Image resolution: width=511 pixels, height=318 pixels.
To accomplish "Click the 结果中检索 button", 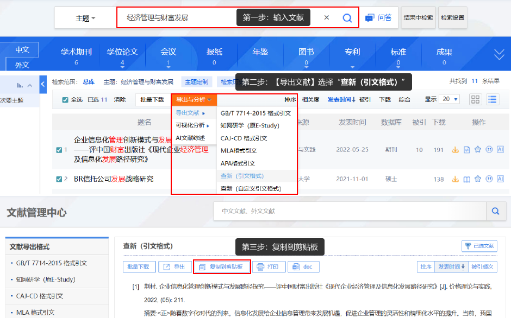I will pos(418,18).
